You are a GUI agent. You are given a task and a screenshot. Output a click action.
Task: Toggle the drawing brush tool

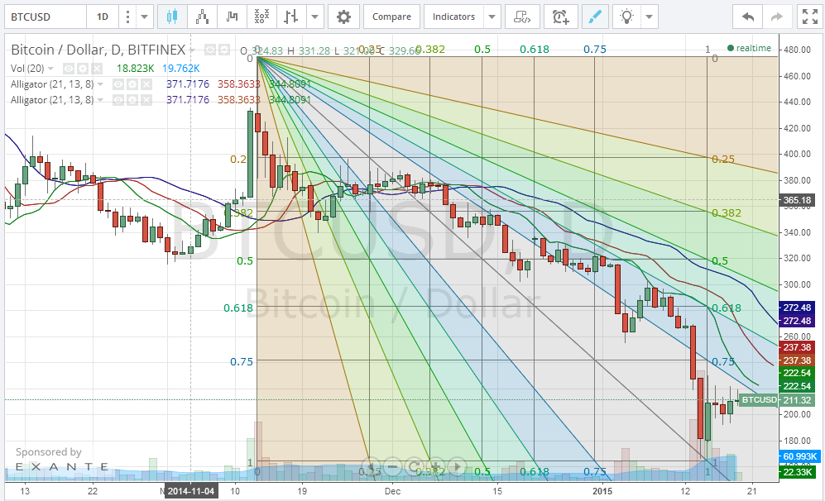point(595,17)
